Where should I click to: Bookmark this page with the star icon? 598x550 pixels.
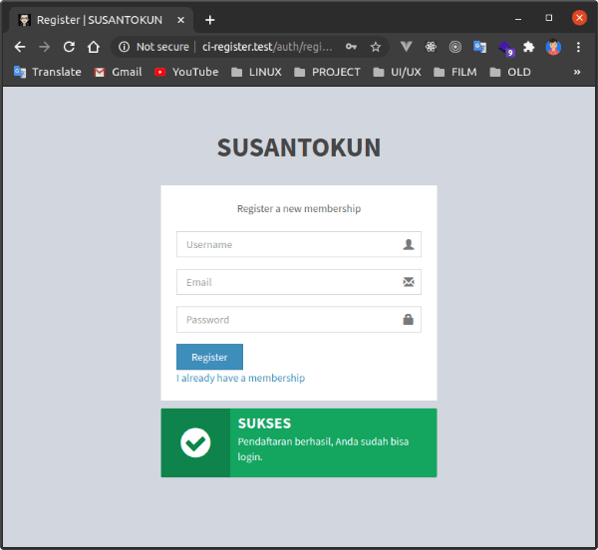tap(376, 47)
